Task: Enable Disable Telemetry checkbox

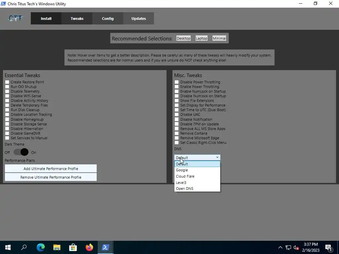Action: (x=7, y=91)
